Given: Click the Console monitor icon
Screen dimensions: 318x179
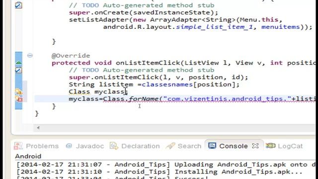Looking at the screenshot, I should click(212, 146).
